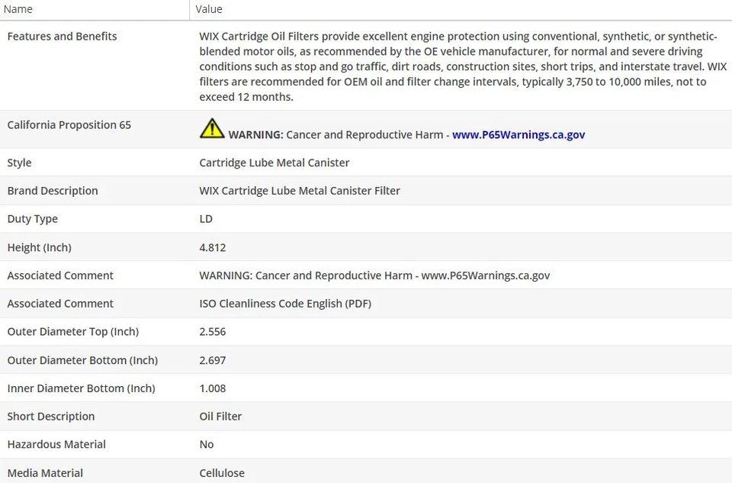Select the Cartridge Lube Metal Canister style value
The image size is (732, 483).
[x=274, y=163]
